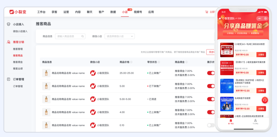
Task: Click the info icon beside 带货状态
Action: pyautogui.click(x=159, y=62)
